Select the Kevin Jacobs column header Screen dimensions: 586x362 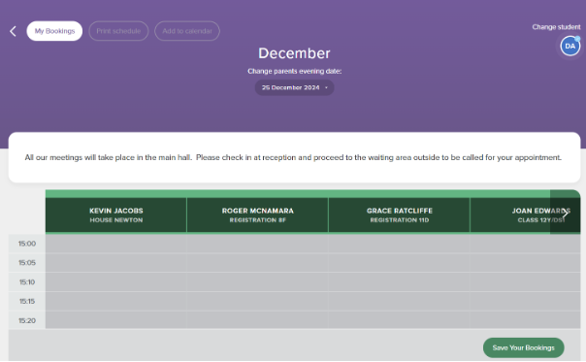pos(115,215)
